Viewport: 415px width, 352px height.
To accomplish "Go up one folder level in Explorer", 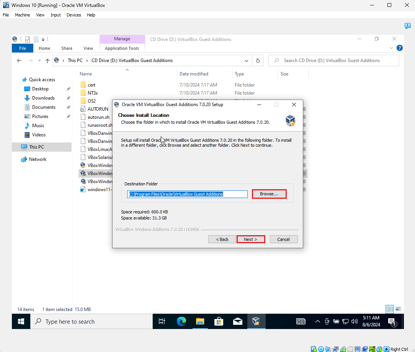I will tap(47, 61).
